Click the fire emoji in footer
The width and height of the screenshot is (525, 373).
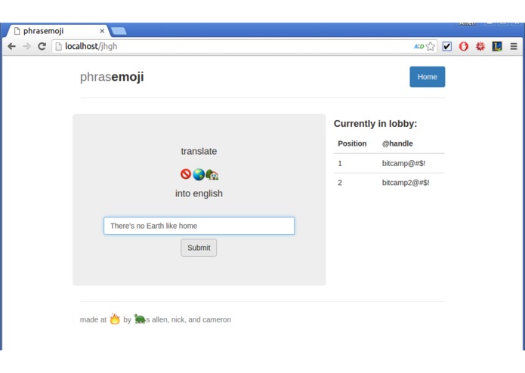click(x=115, y=319)
